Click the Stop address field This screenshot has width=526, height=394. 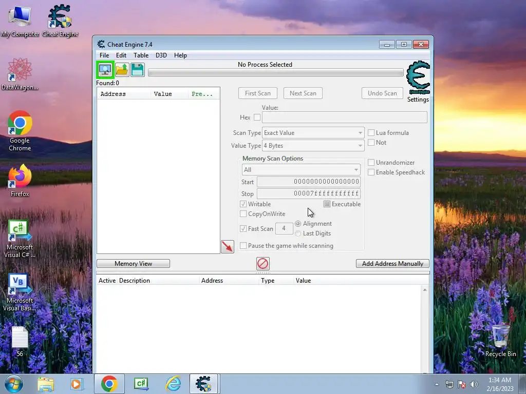tap(309, 193)
